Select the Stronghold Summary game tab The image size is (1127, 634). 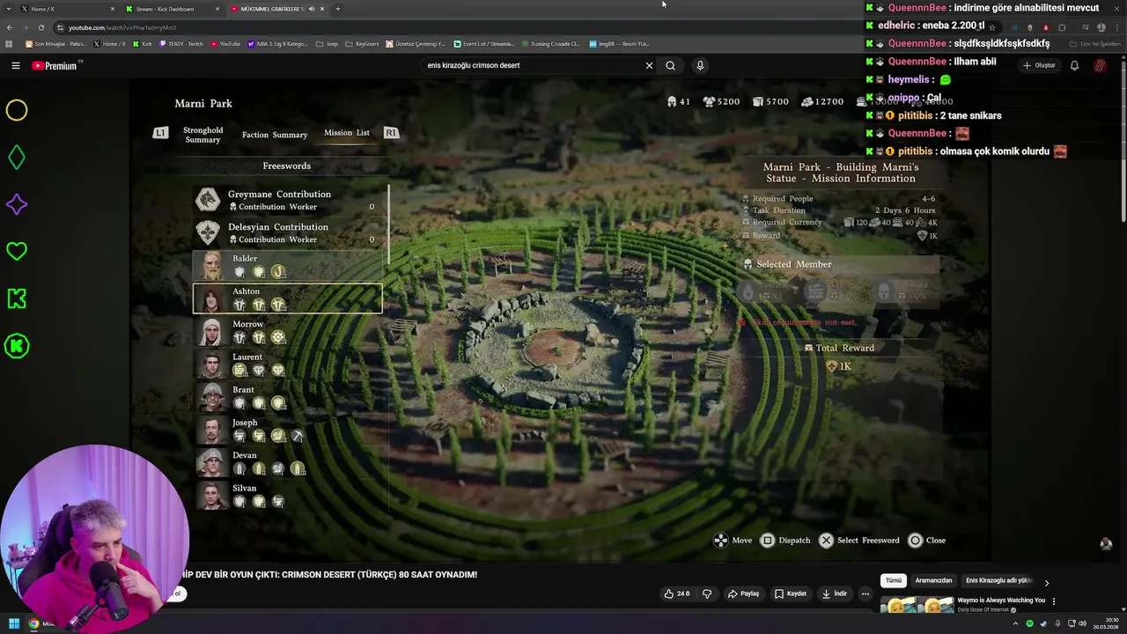pos(203,135)
